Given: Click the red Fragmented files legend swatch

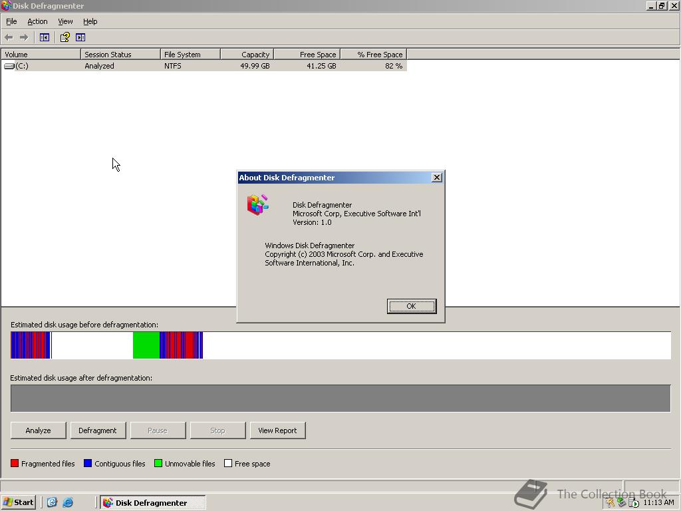Looking at the screenshot, I should coord(15,463).
